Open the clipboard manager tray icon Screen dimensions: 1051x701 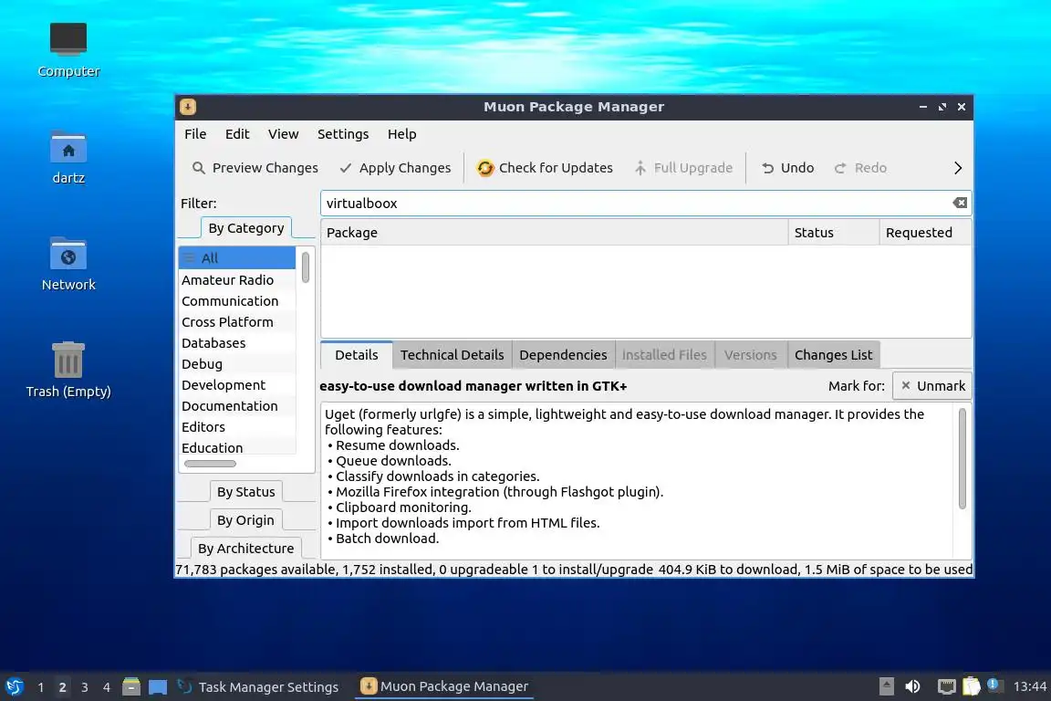(972, 686)
